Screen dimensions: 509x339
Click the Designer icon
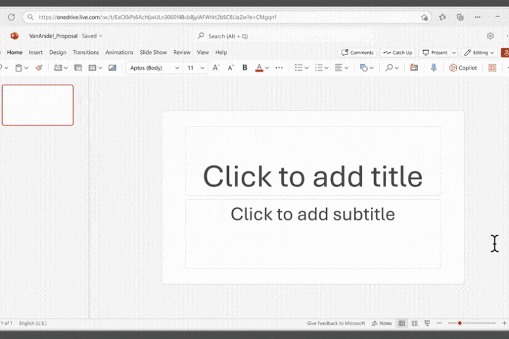414,68
